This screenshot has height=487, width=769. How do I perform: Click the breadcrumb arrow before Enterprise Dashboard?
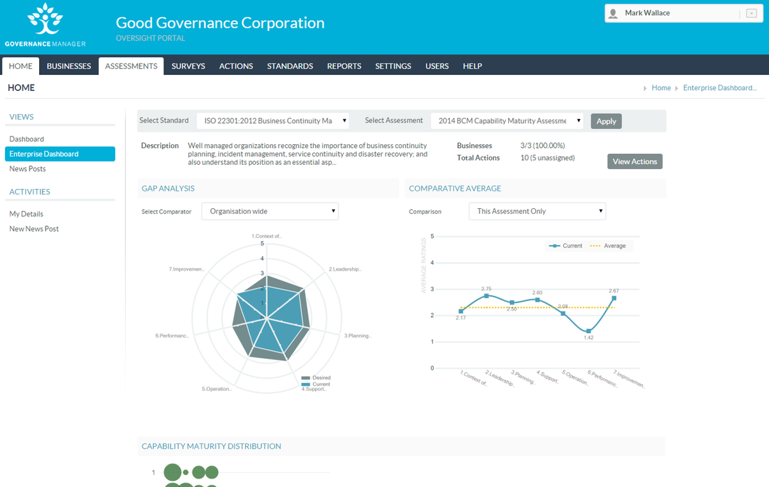tap(676, 88)
